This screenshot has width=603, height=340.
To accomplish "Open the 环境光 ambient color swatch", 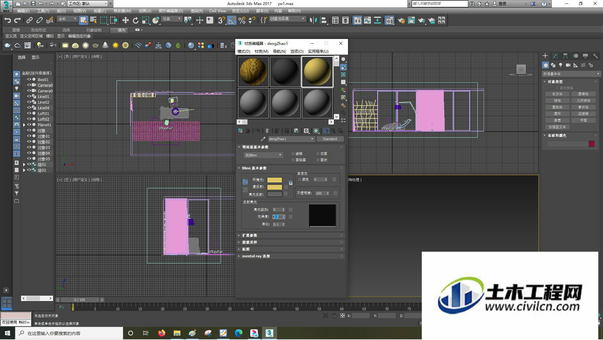I will click(274, 180).
